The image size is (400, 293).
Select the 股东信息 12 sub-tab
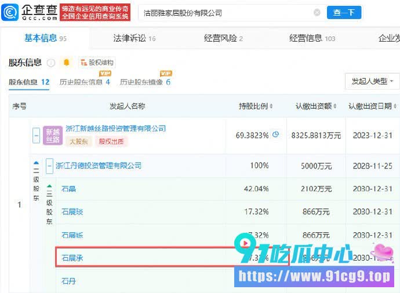coord(29,82)
